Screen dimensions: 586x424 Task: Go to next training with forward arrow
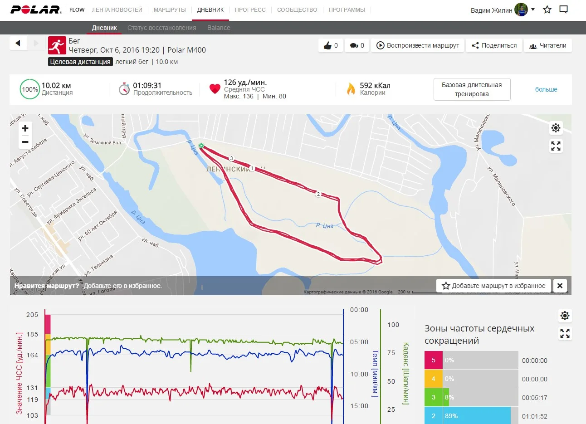coord(36,43)
